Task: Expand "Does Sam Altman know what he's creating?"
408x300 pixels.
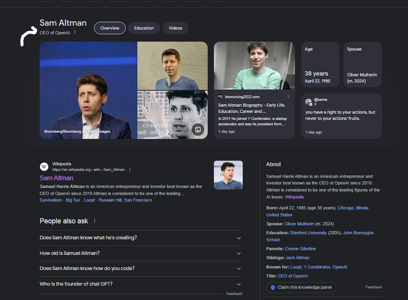Action: pos(141,238)
